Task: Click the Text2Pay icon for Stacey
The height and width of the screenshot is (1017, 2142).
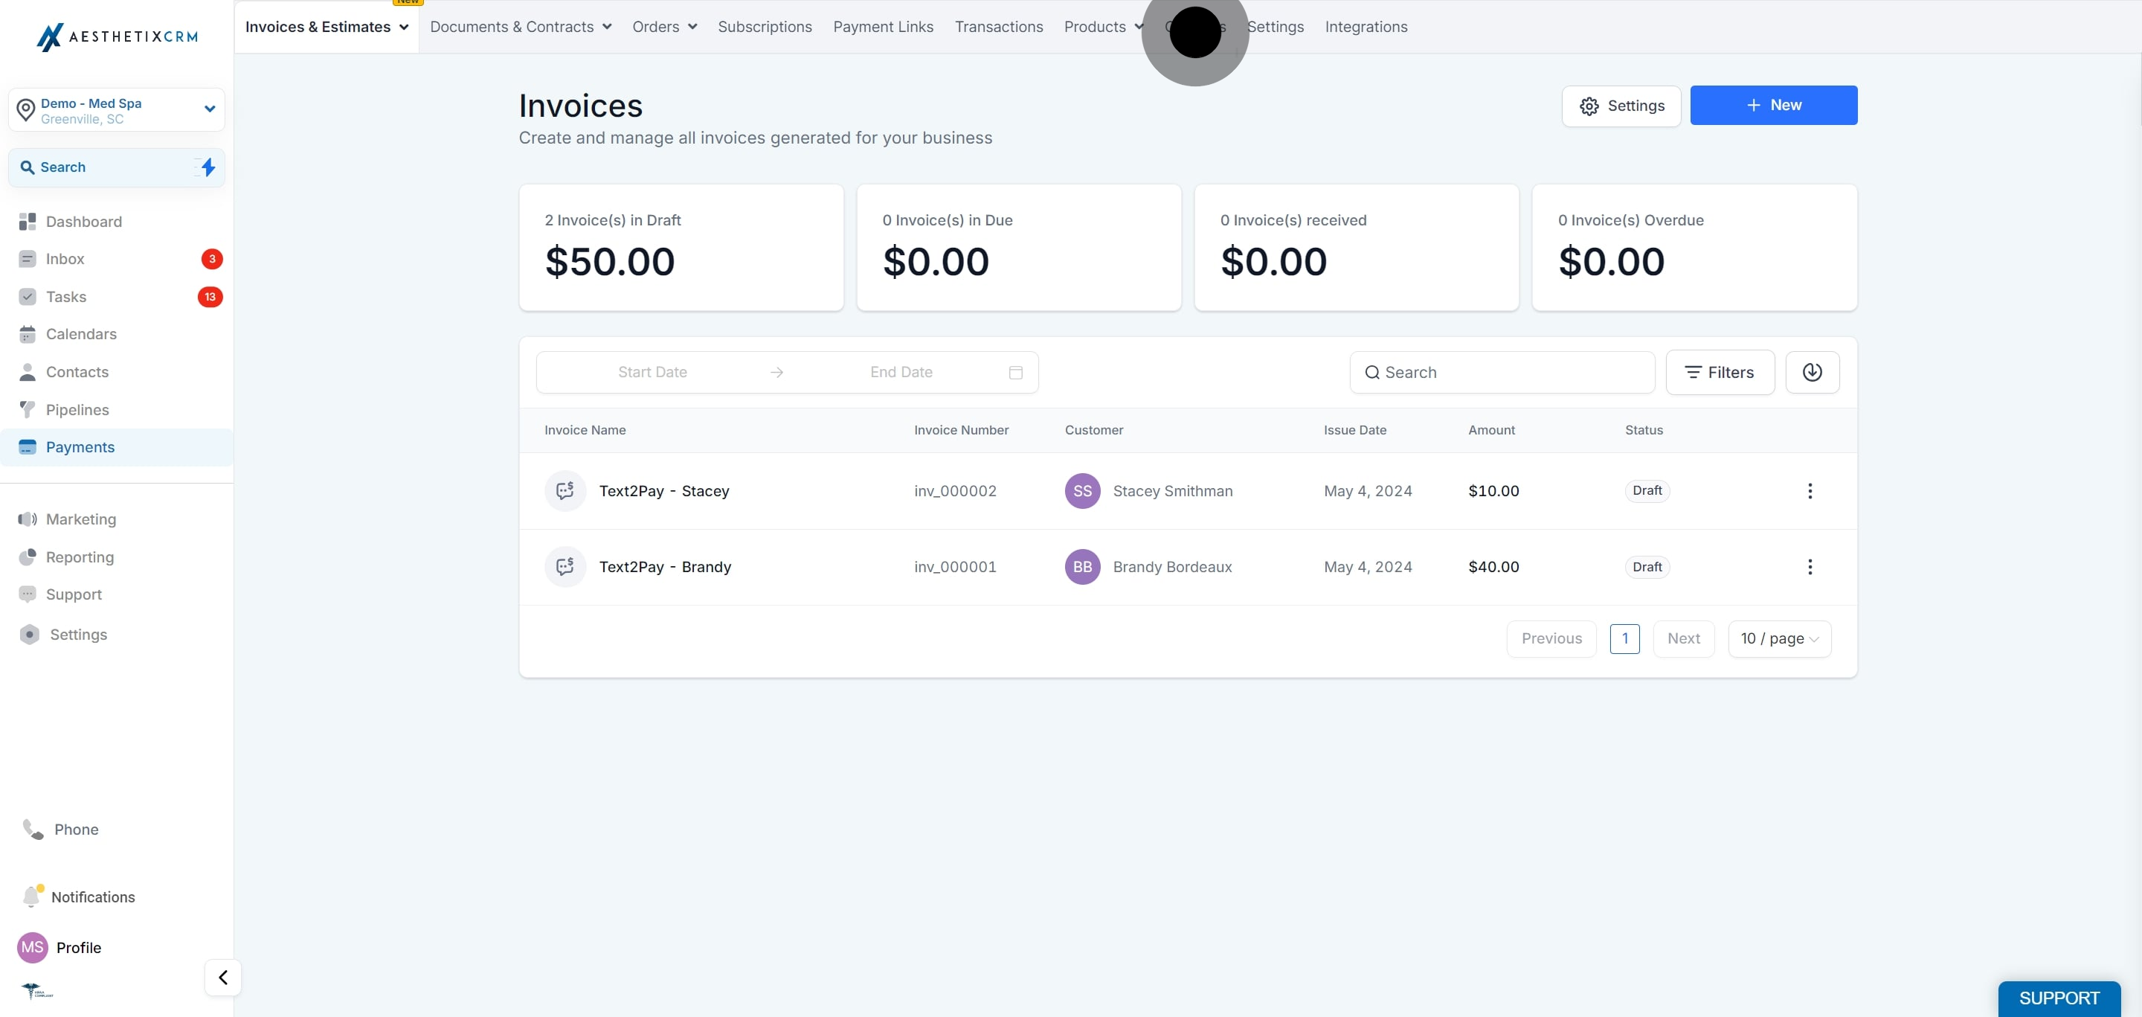Action: [x=565, y=490]
